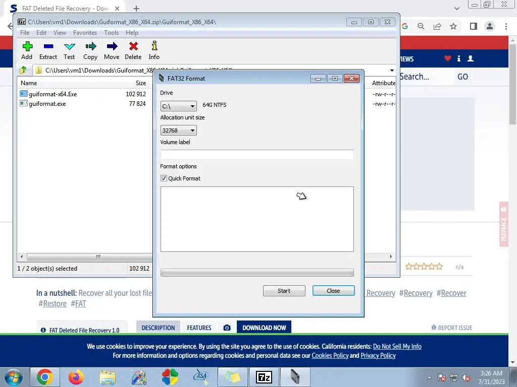Open the Favorites menu in 7-Zip
Image resolution: width=517 pixels, height=387 pixels.
[85, 33]
